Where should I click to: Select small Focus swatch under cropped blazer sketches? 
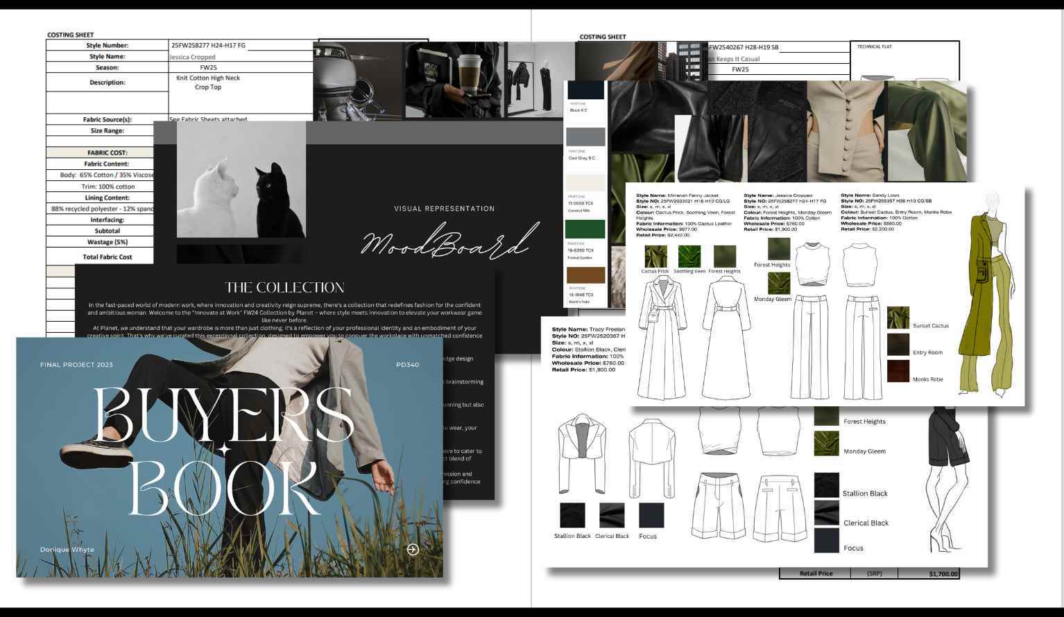651,515
